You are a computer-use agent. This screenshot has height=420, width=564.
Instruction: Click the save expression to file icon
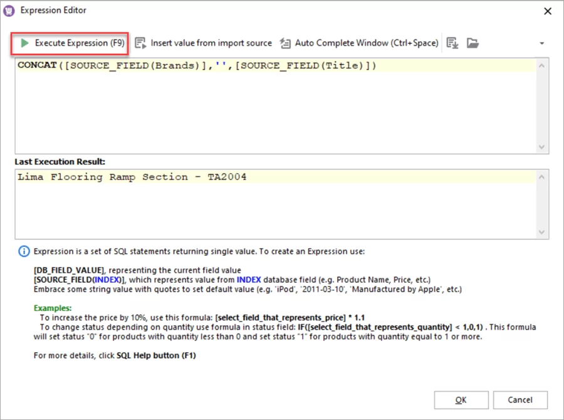tap(452, 43)
